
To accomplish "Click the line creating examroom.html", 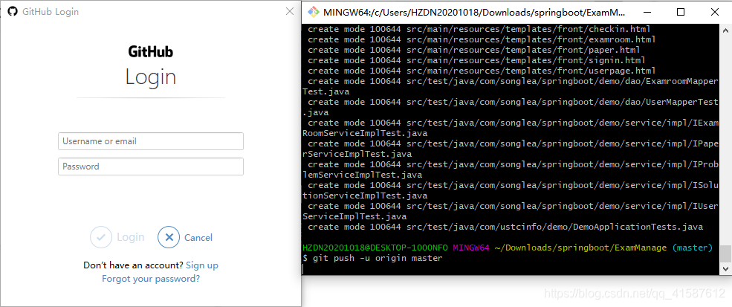I will [482, 39].
